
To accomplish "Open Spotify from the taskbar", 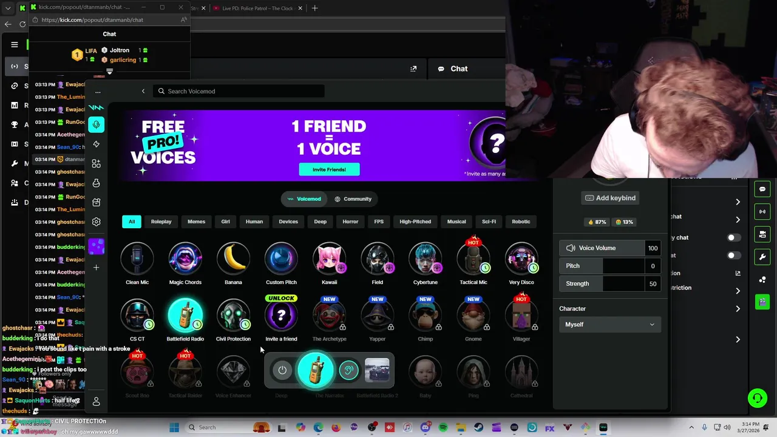I will [443, 427].
